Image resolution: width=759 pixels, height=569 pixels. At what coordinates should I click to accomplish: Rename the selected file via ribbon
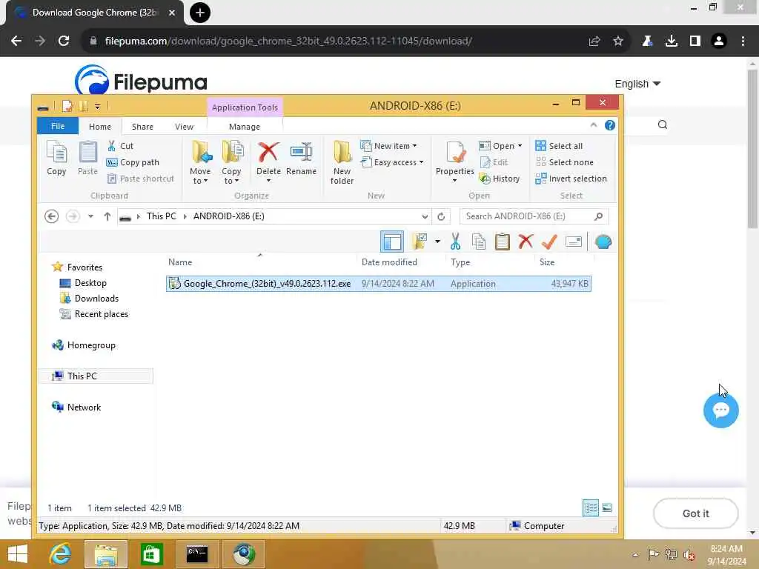[x=301, y=159]
